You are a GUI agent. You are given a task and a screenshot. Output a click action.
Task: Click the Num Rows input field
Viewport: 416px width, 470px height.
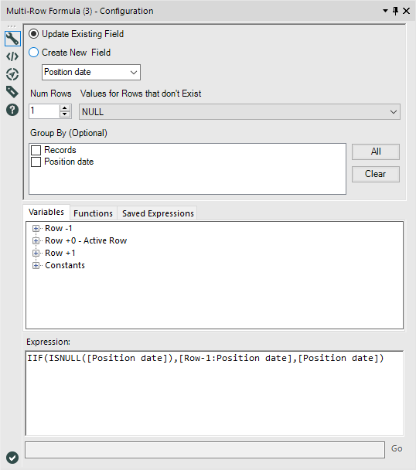coord(44,111)
